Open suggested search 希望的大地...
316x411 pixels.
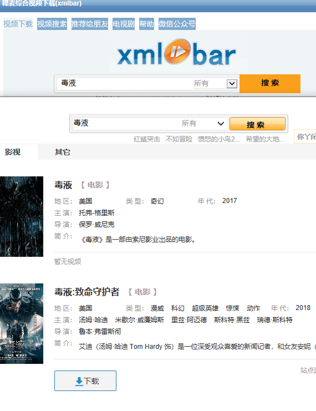pyautogui.click(x=265, y=139)
